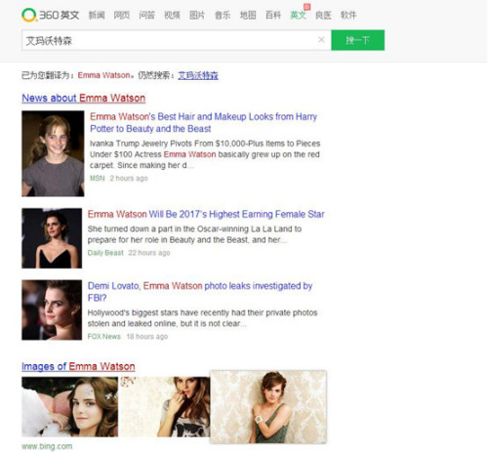The image size is (488, 453).
Task: Click the Daily Beast source label
Action: point(105,253)
